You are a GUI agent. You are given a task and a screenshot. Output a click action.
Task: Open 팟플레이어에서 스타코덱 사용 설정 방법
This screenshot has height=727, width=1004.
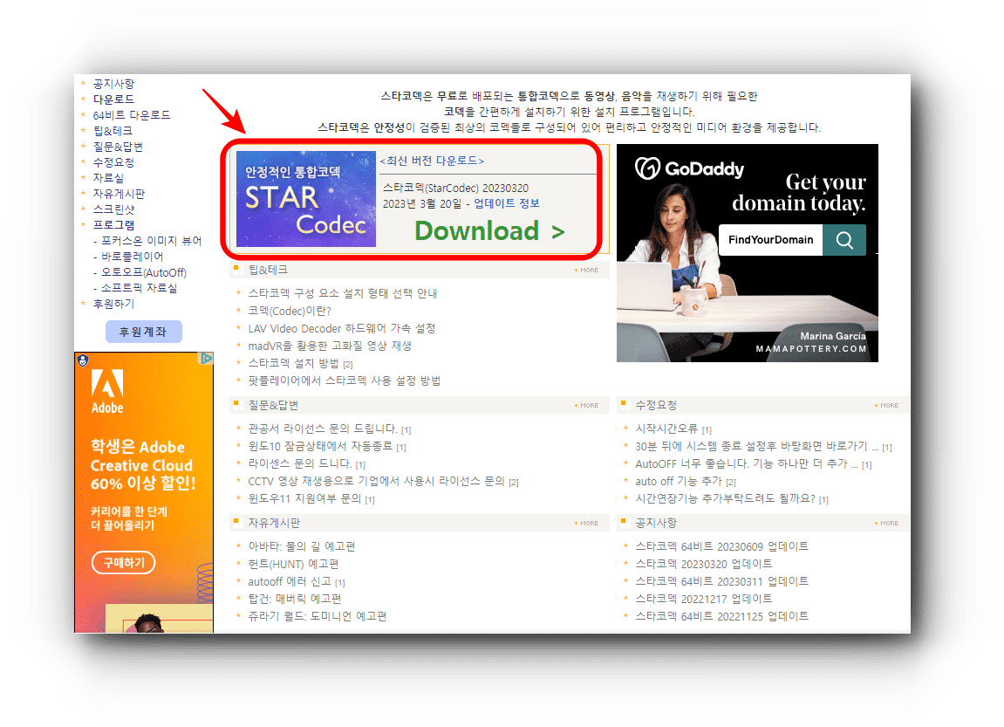345,381
